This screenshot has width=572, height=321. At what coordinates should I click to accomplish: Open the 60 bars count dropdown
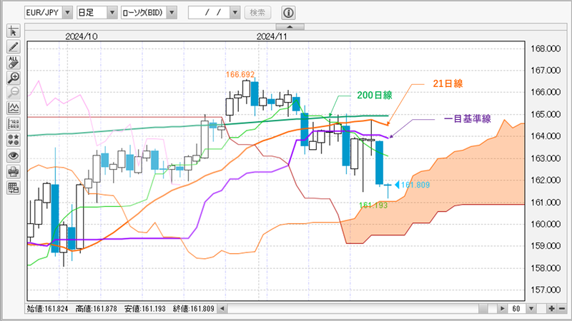[x=531, y=309]
